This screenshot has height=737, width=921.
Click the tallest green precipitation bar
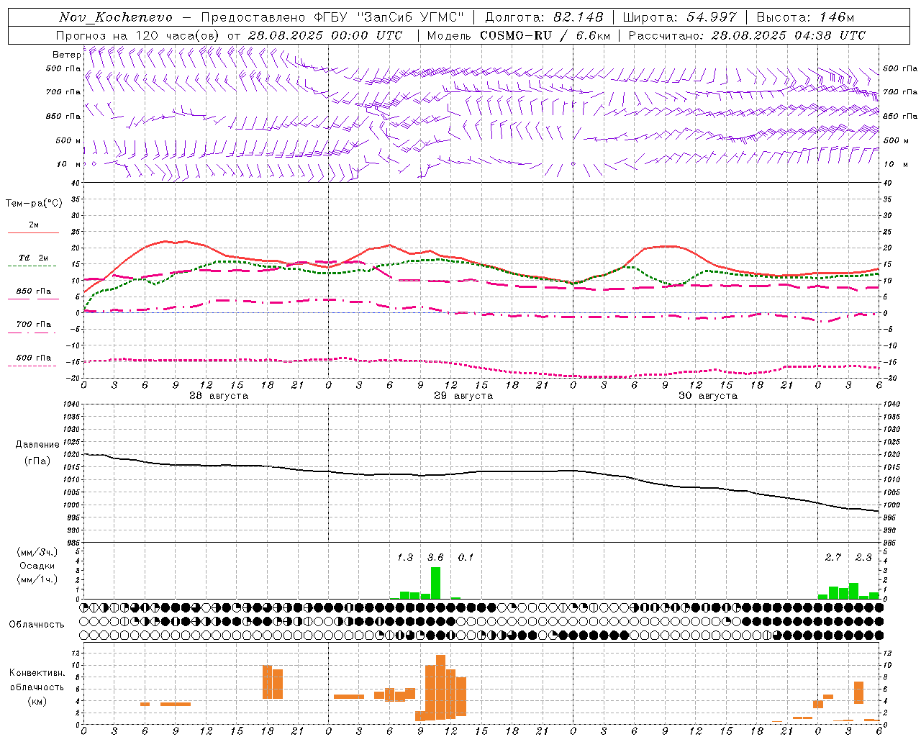tap(435, 583)
